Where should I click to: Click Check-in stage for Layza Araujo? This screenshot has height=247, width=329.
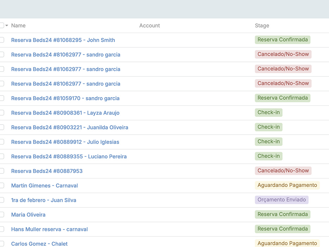coord(268,112)
